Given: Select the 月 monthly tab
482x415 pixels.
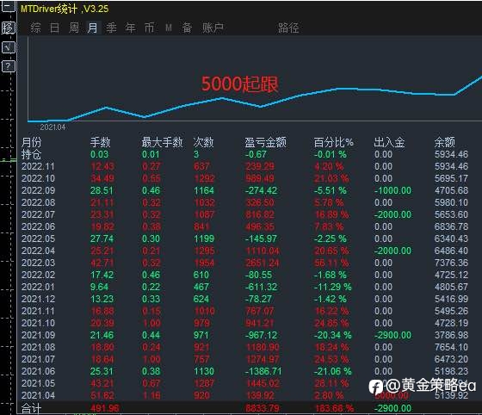Looking at the screenshot, I should coord(93,28).
